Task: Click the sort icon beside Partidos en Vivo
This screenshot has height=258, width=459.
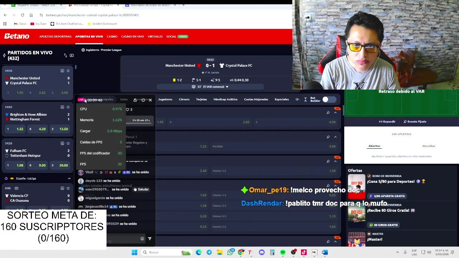Action: pos(65,55)
